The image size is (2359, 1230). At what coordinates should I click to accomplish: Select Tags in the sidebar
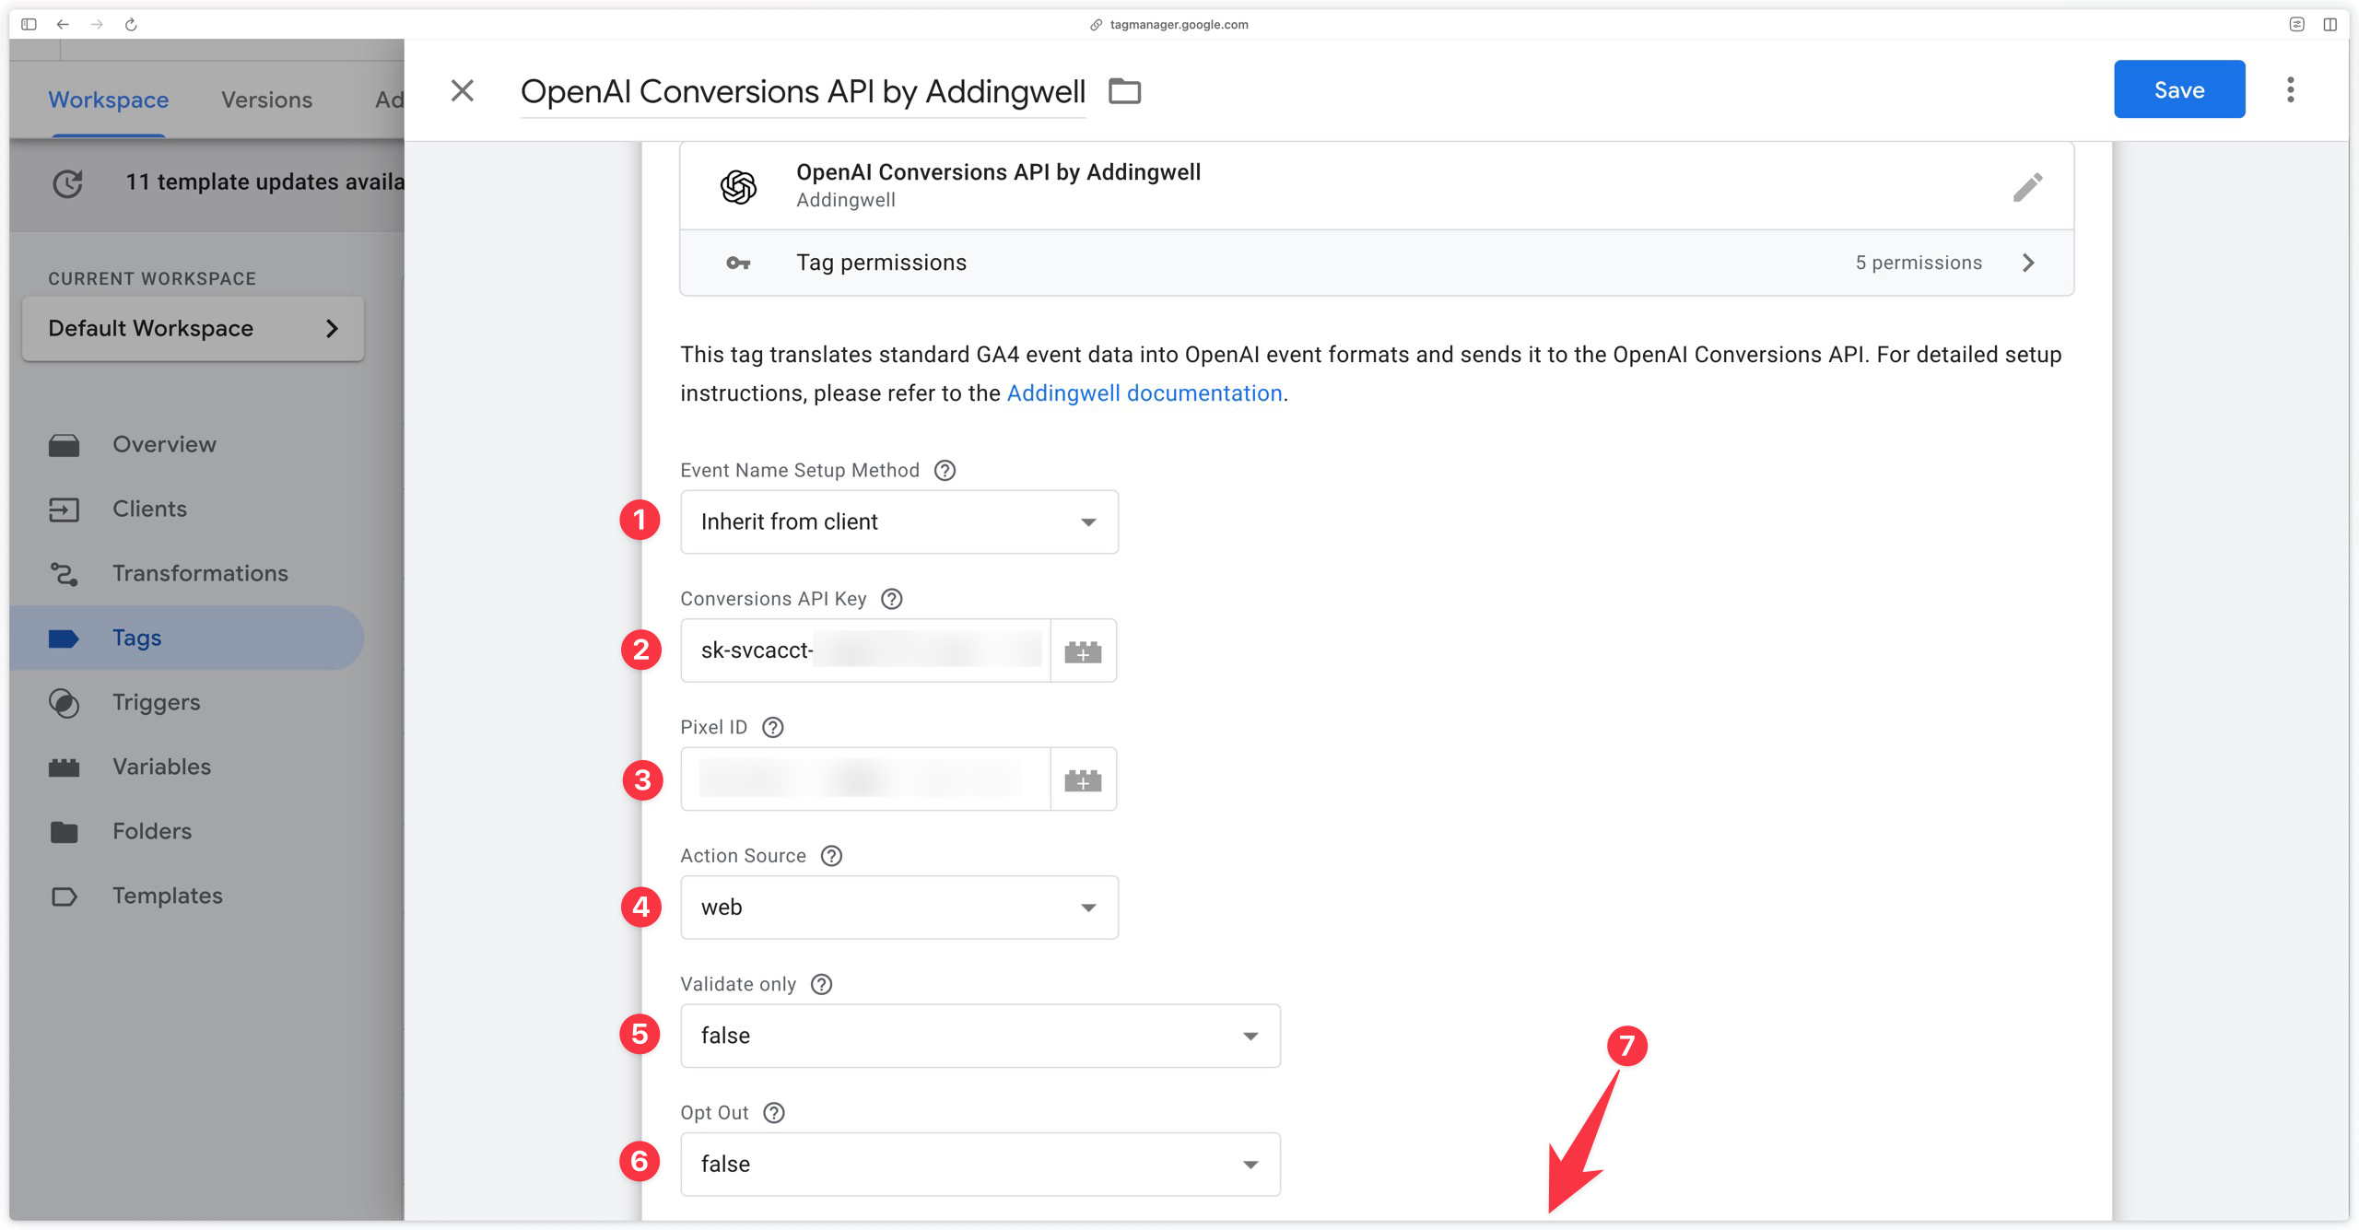point(186,638)
